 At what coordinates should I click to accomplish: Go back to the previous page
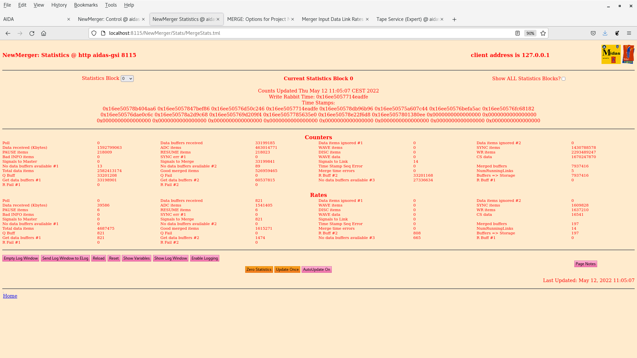pos(8,33)
